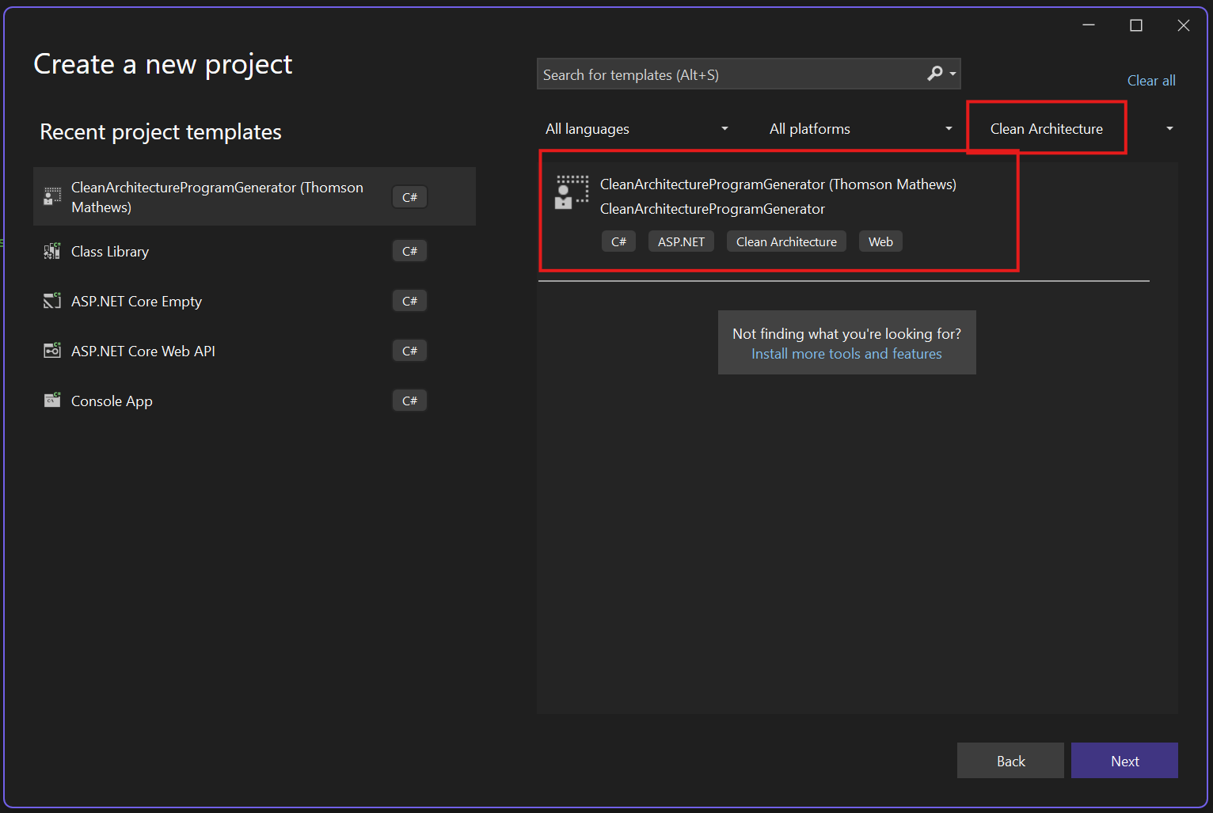Open the All languages dropdown
Screen dimensions: 1213x813
(637, 128)
